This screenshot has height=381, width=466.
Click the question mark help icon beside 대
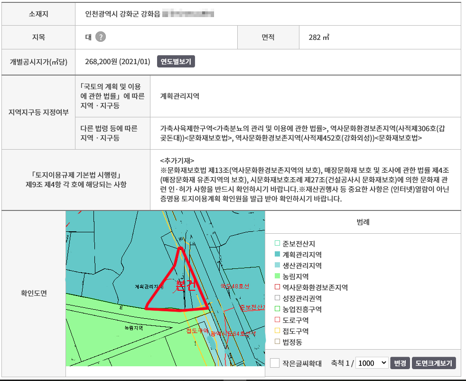coord(100,37)
